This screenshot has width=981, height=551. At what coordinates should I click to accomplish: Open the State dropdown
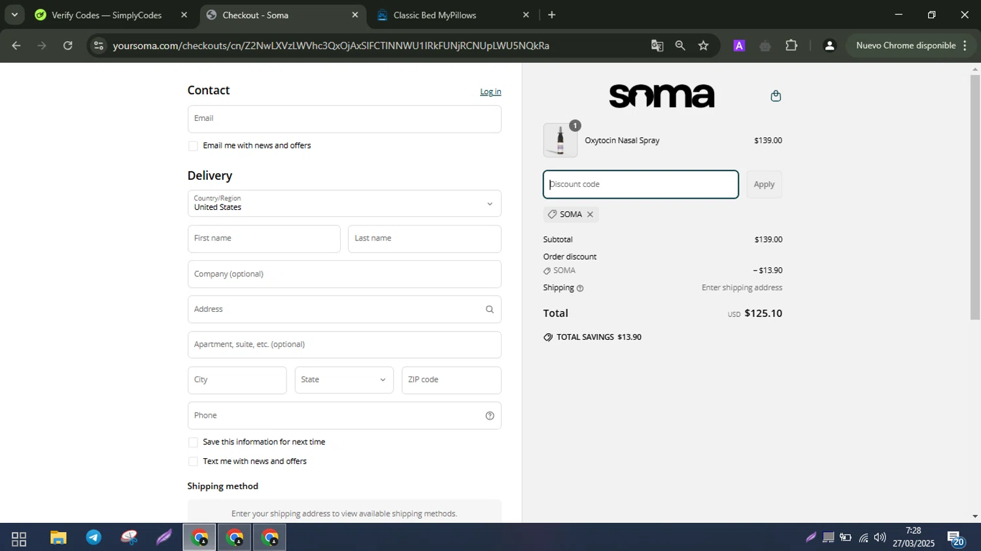[344, 380]
